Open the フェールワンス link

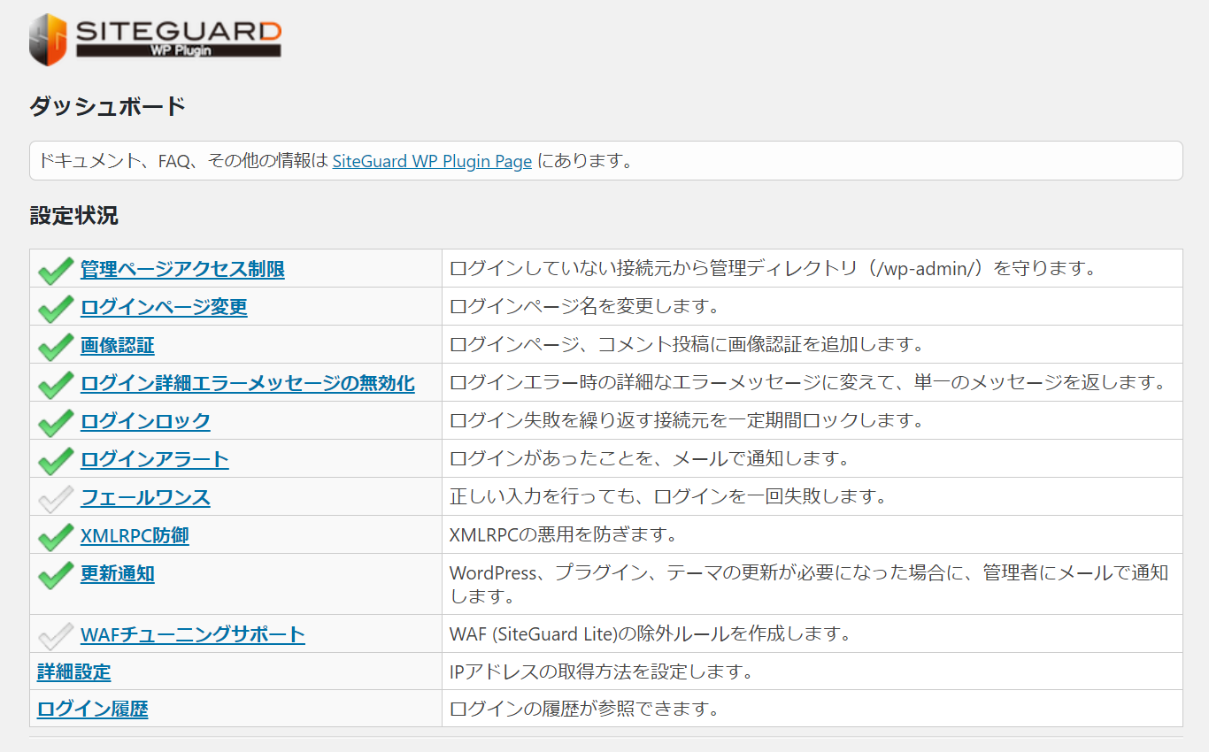[145, 497]
